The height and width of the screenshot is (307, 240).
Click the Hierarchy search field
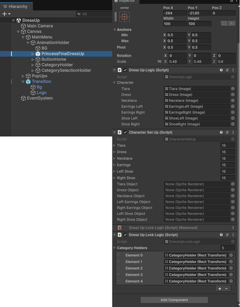(94, 14)
